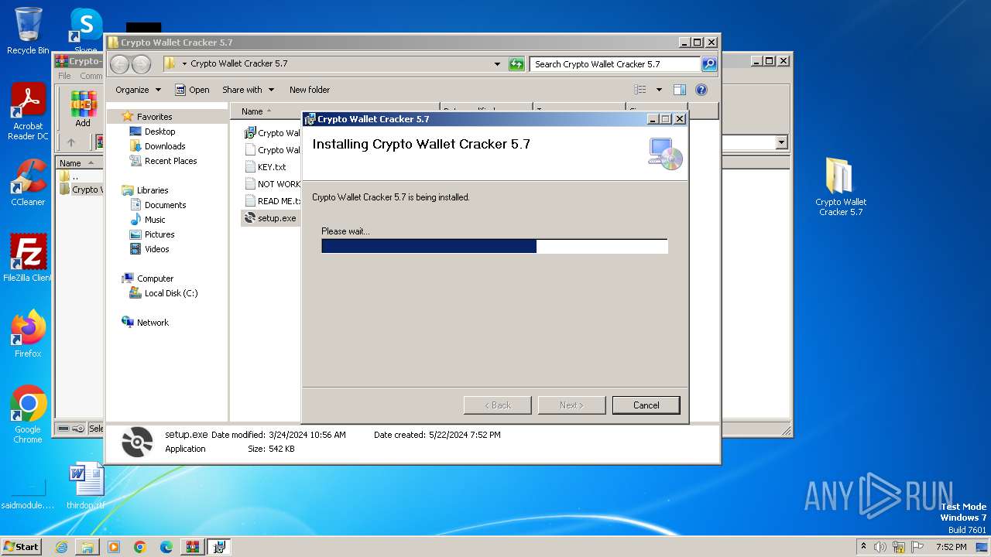Select the thirdon.rtf desktop document
Viewport: 991px width, 557px height.
point(86,486)
